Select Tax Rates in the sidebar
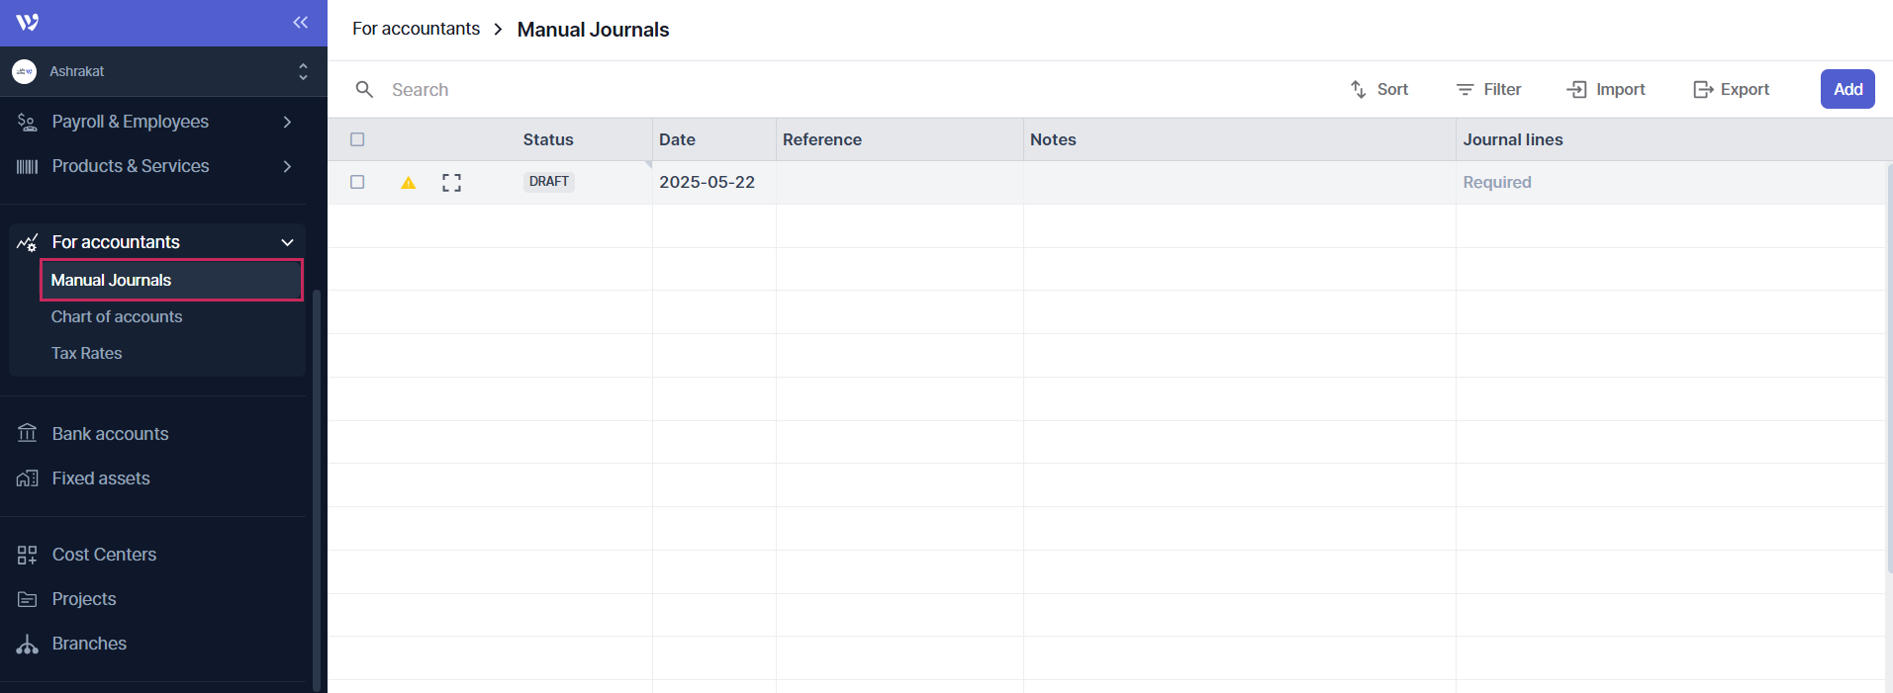 87,353
